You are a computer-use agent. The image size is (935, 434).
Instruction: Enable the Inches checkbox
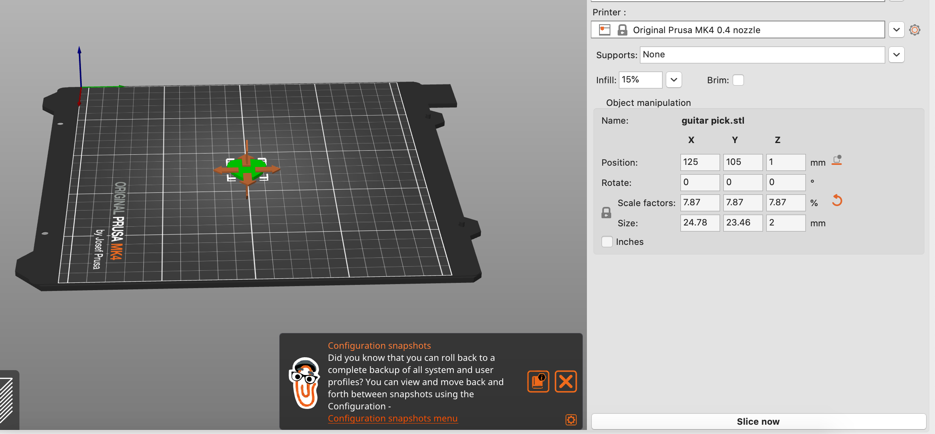[607, 242]
